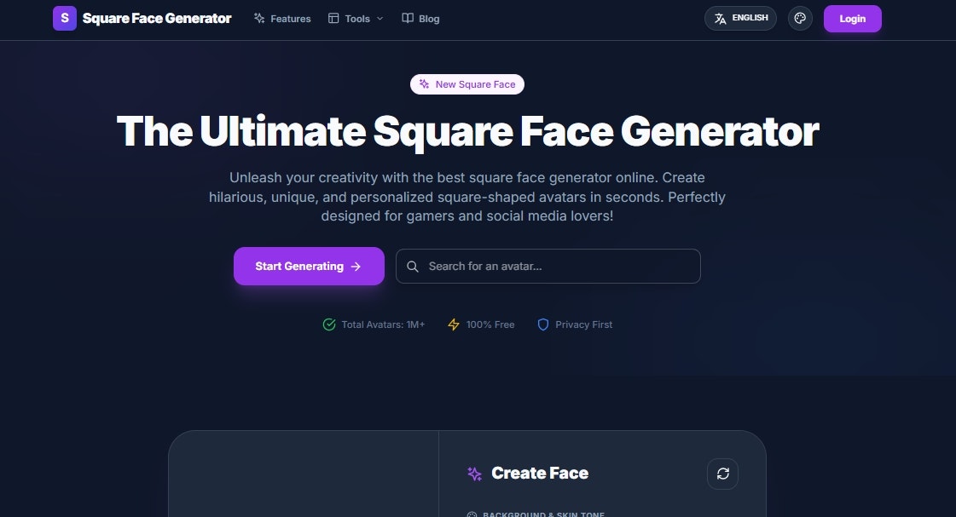Click the Login button
The width and height of the screenshot is (956, 517).
pyautogui.click(x=852, y=18)
